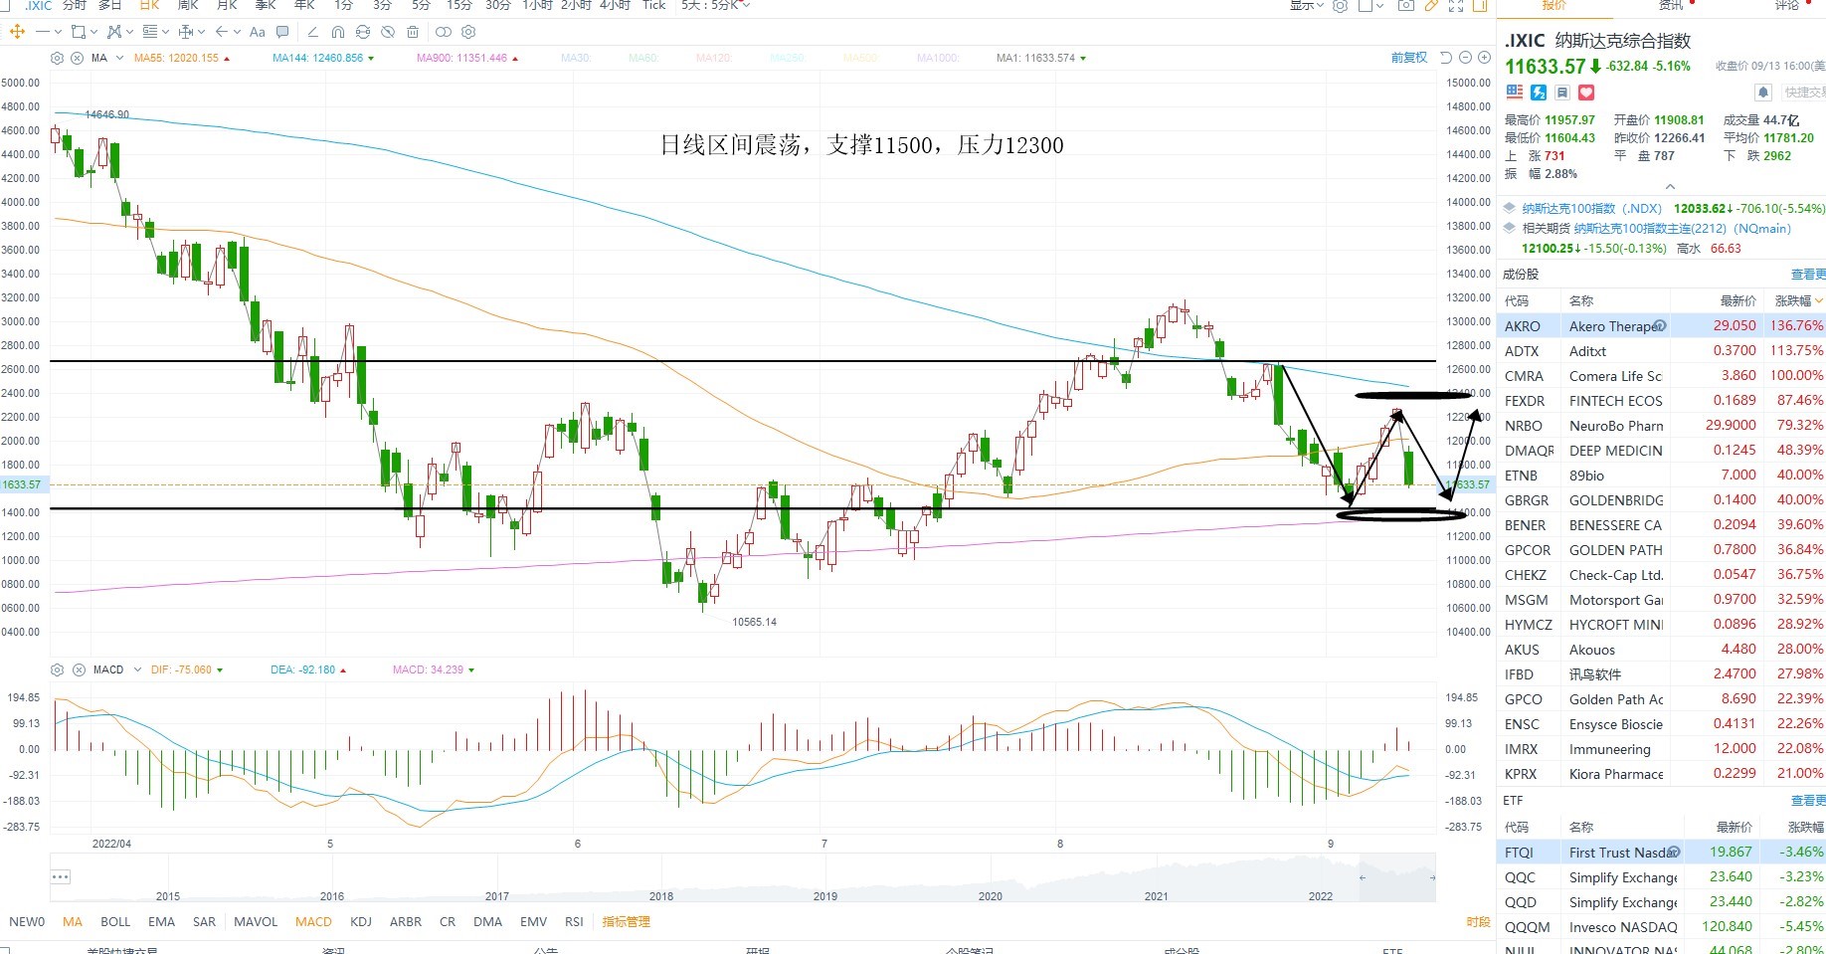Image resolution: width=1826 pixels, height=954 pixels.
Task: Take a chart screenshot with camera icon
Action: 1405,6
